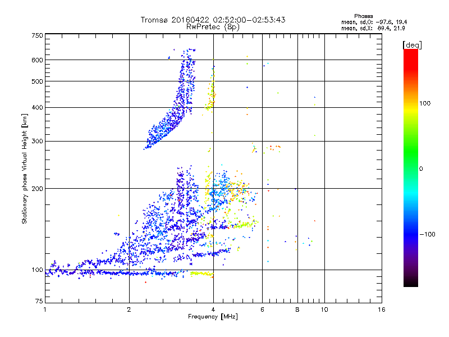
Task: Click the 'Stationary phase Virtual Height [km]' axis label
Action: coord(25,168)
